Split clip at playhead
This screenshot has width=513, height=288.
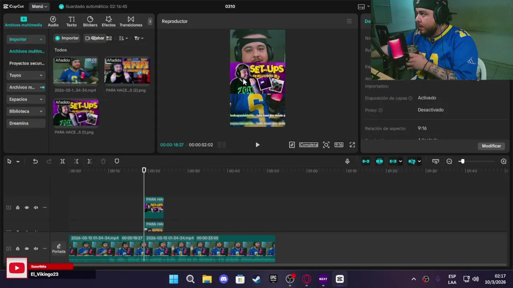[x=62, y=161]
